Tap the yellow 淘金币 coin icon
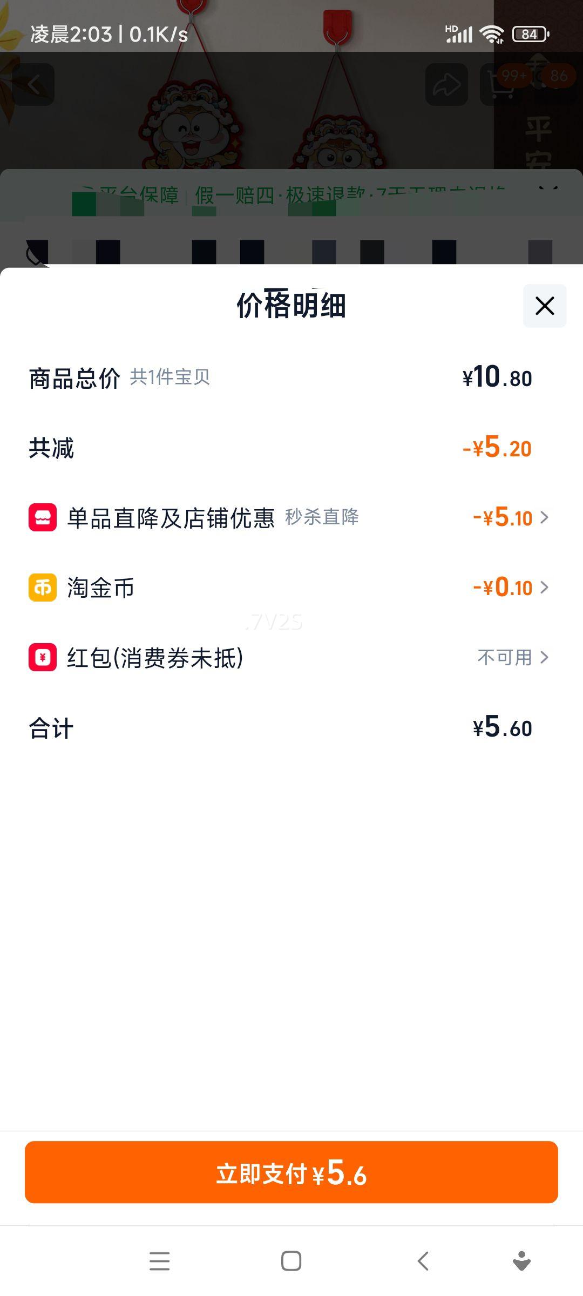 point(43,588)
